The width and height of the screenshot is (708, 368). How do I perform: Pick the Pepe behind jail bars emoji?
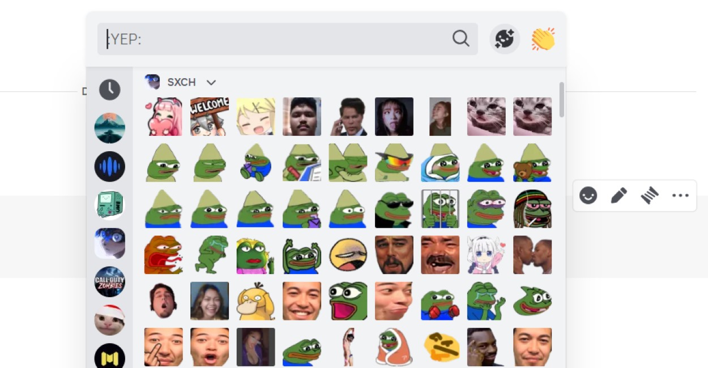point(440,209)
